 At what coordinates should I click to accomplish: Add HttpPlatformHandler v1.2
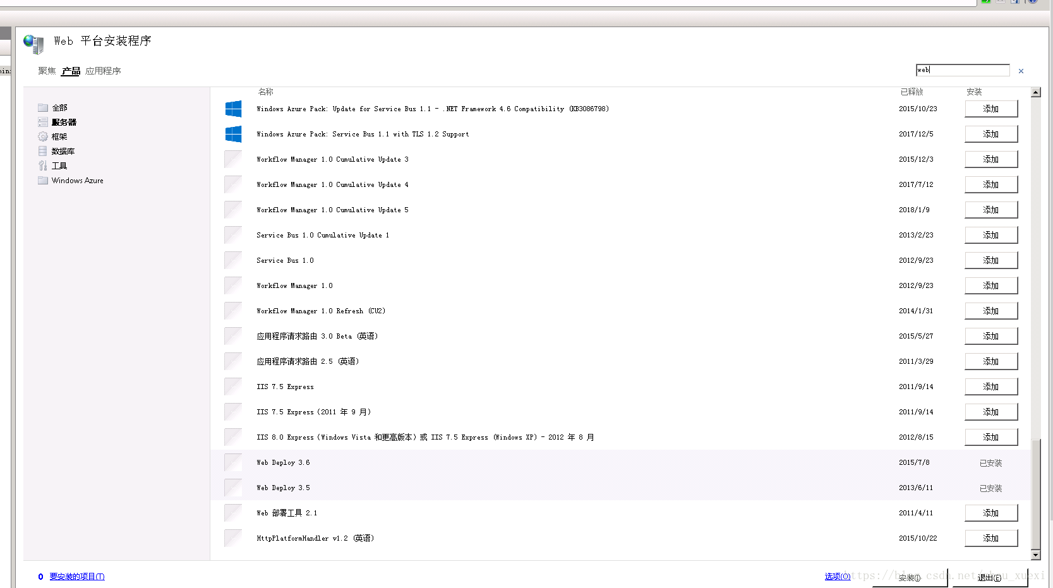[x=991, y=538]
